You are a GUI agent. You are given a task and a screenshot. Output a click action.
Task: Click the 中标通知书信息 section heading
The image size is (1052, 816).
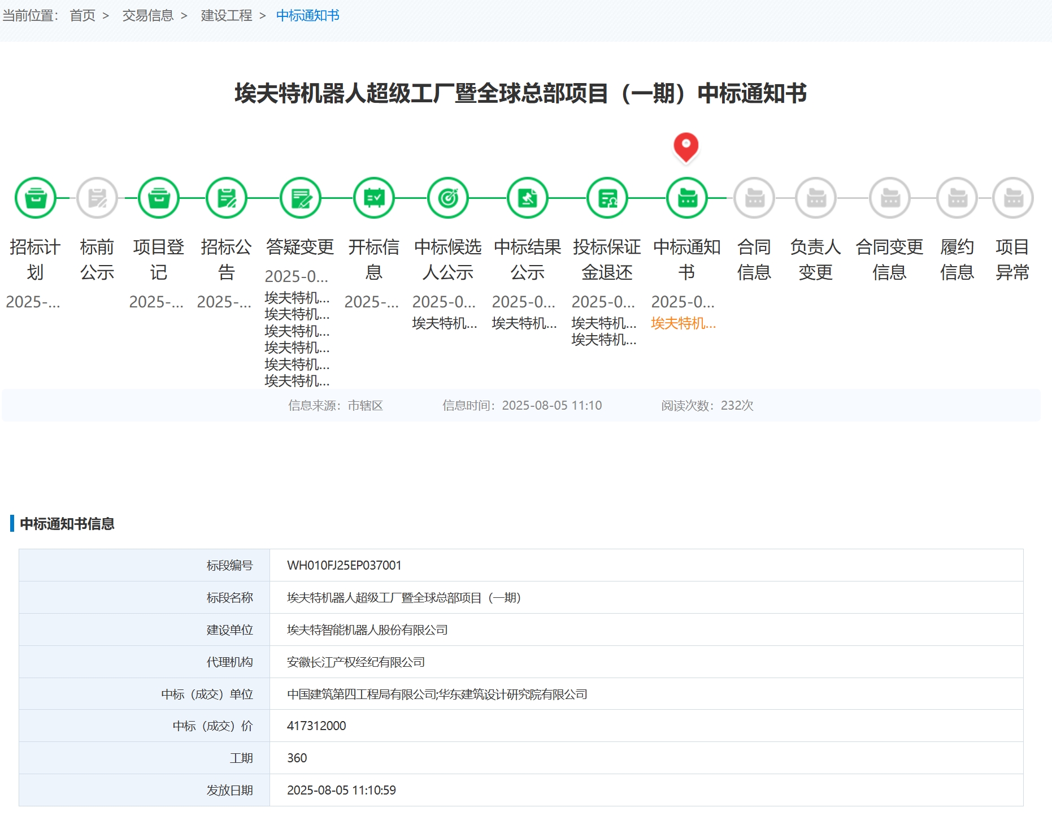tap(67, 524)
